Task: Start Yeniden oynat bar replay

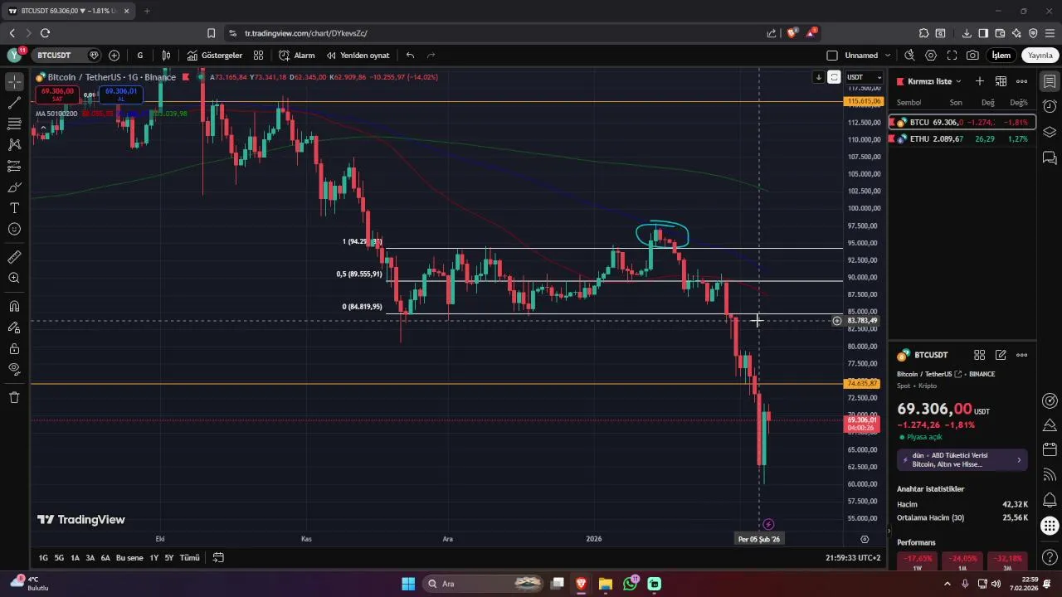Action: 358,56
